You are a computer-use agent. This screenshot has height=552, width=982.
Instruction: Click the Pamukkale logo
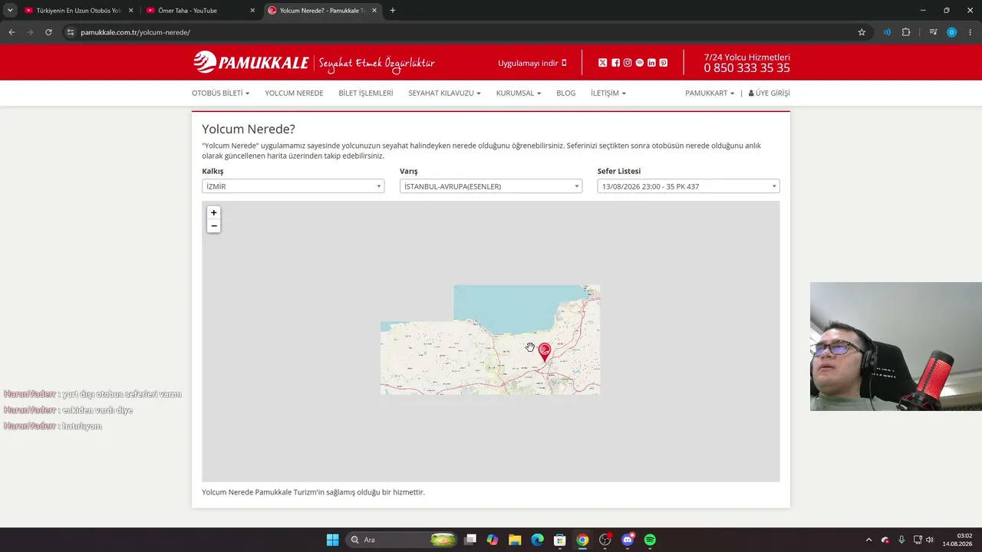point(251,62)
